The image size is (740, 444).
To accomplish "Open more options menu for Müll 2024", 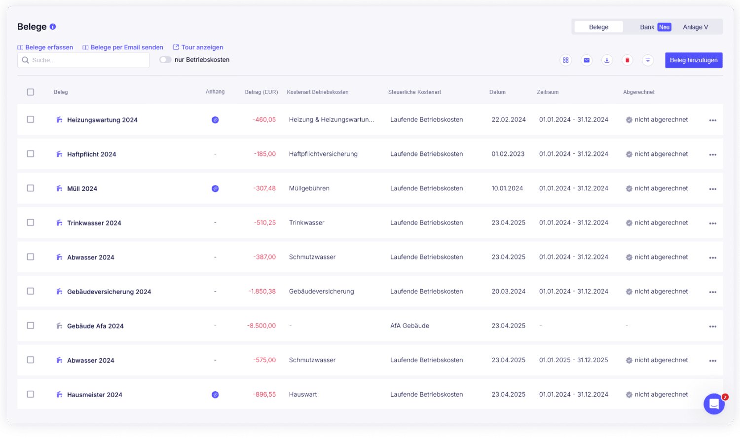I will click(x=713, y=189).
